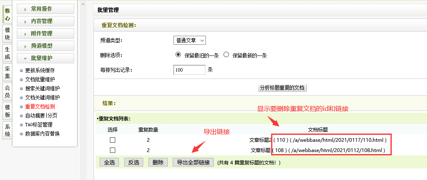Click the 批量管理 page heading
427x180 pixels.
(108, 10)
